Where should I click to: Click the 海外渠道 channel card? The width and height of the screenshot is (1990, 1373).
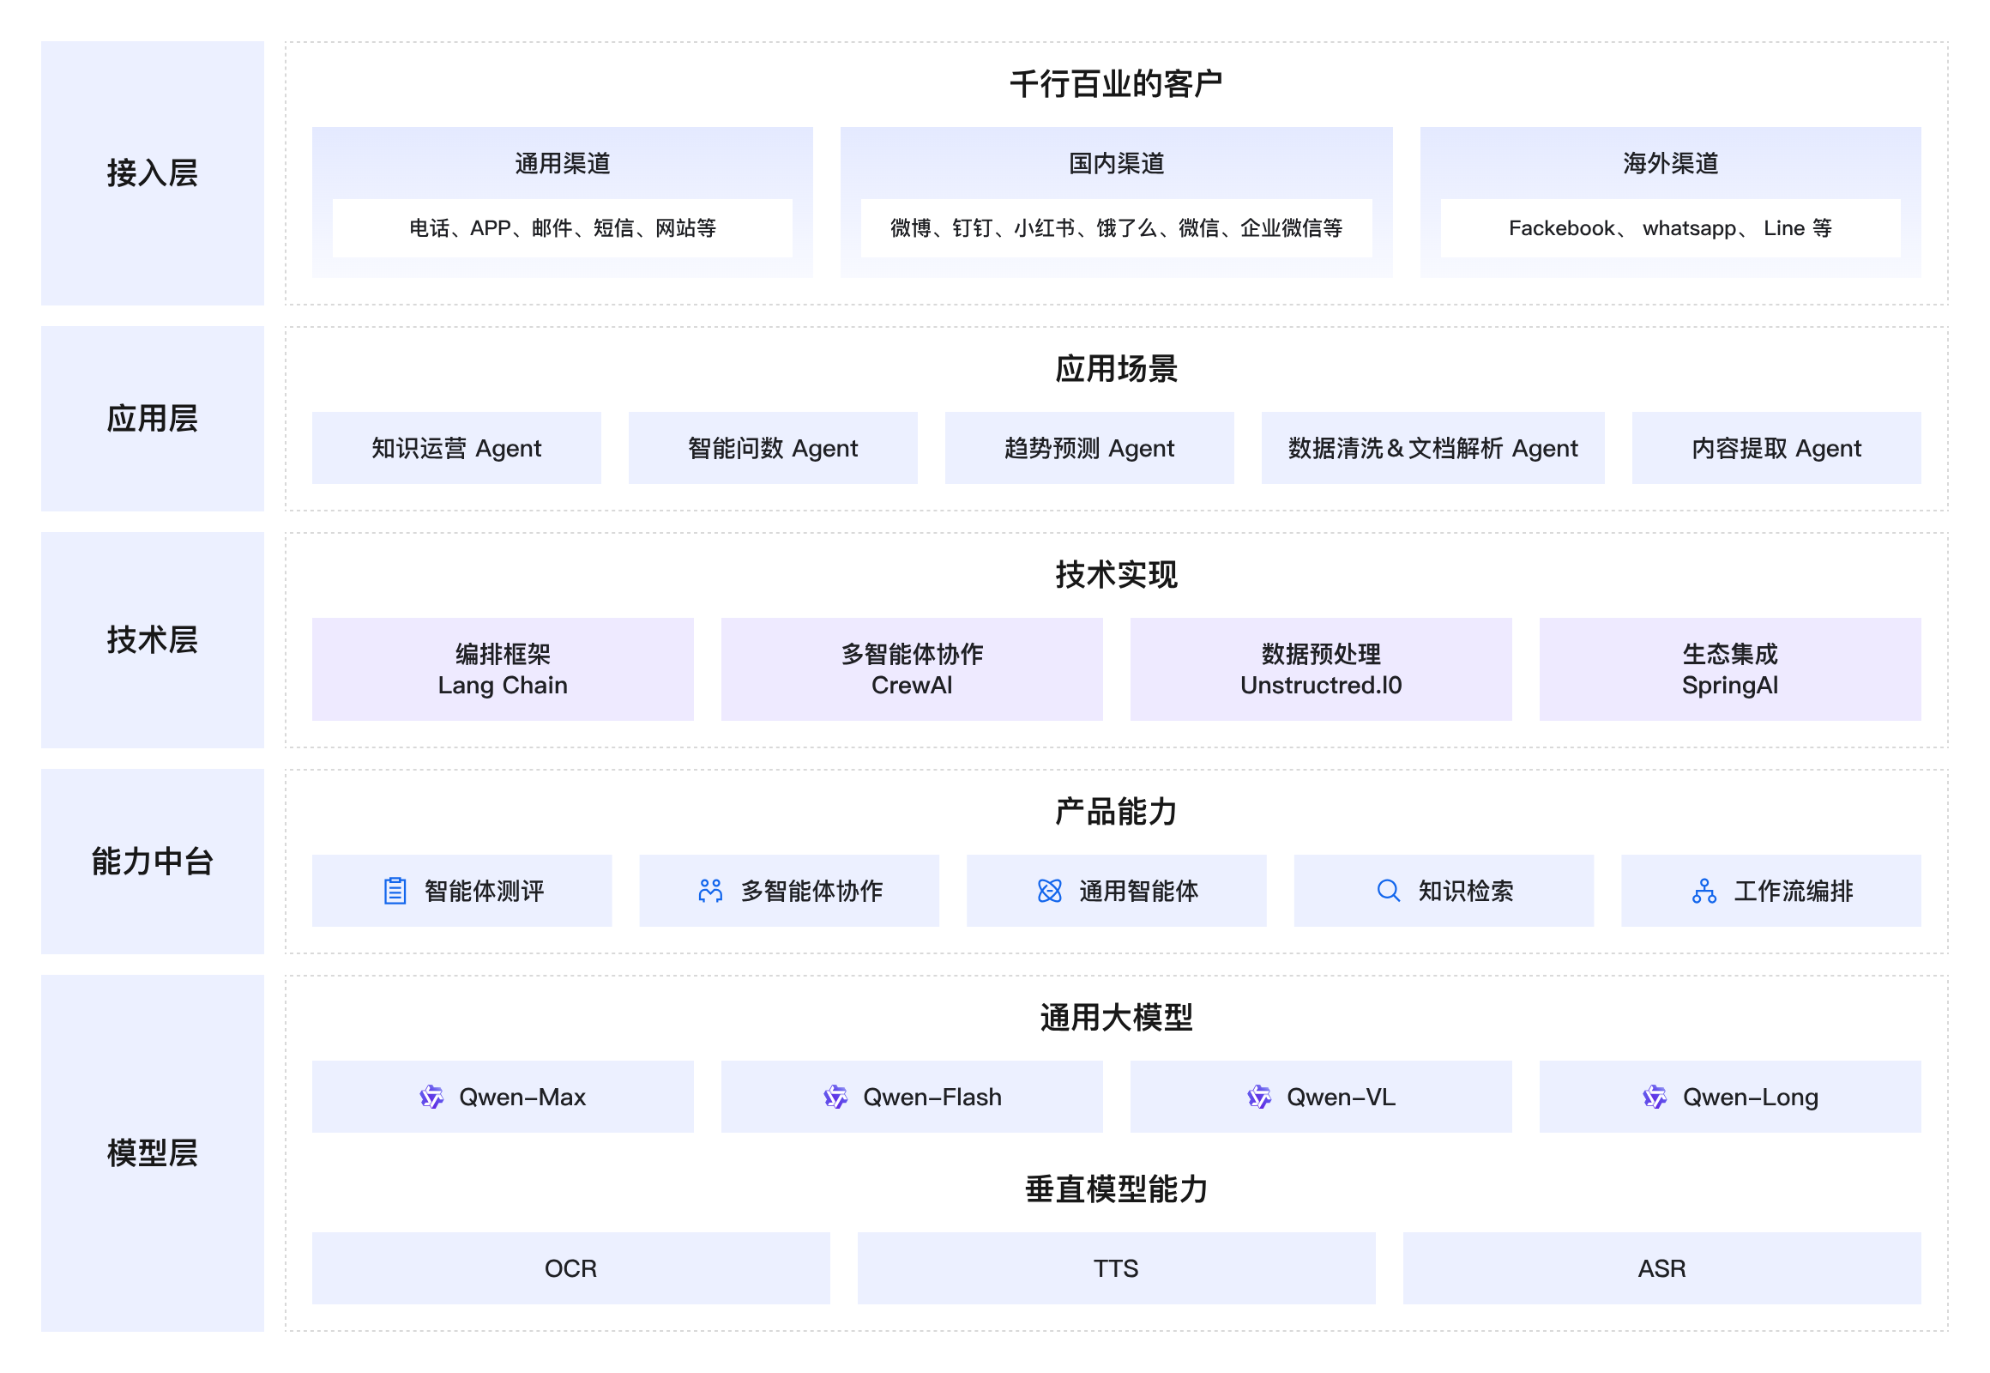[1669, 202]
